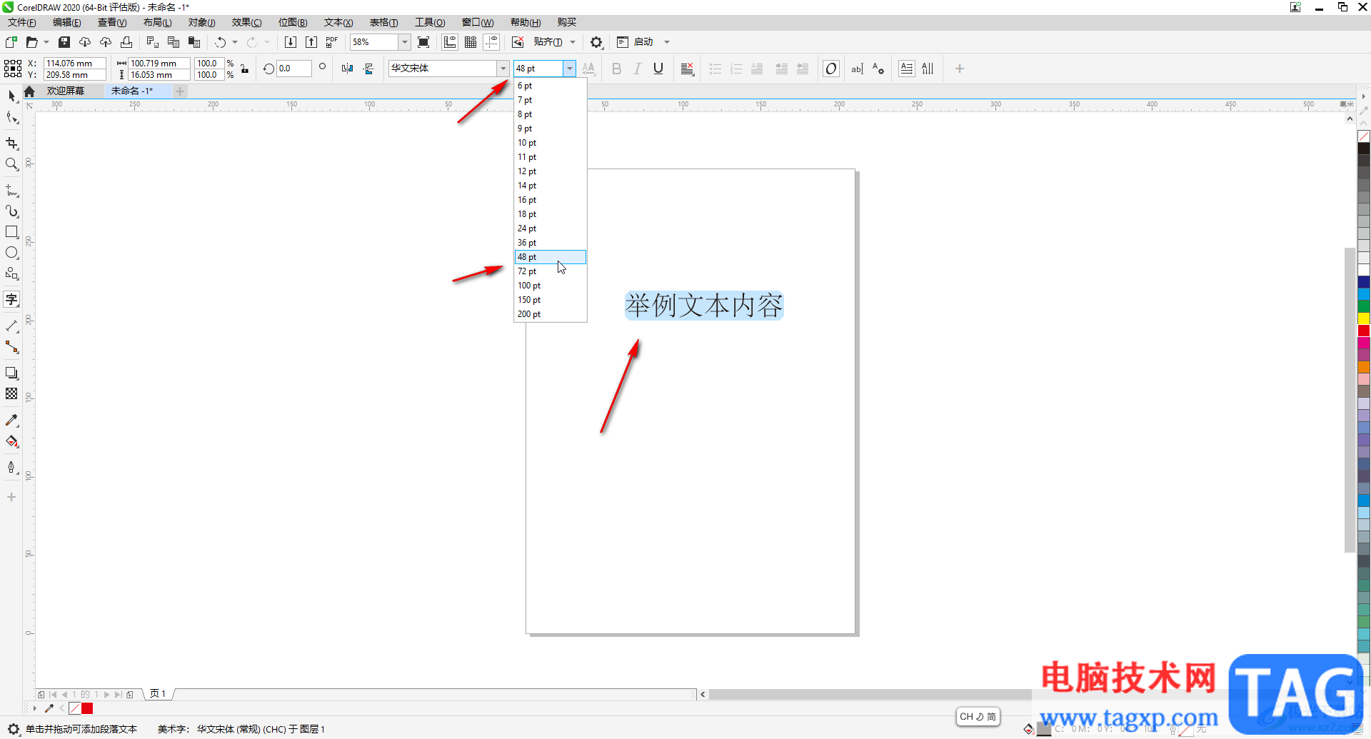This screenshot has width=1371, height=739.
Task: Click the New document icon
Action: tap(11, 42)
